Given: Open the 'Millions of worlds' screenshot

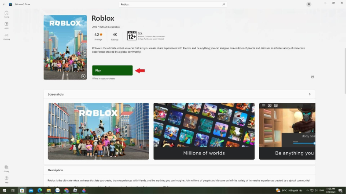Looking at the screenshot, I should [x=204, y=131].
